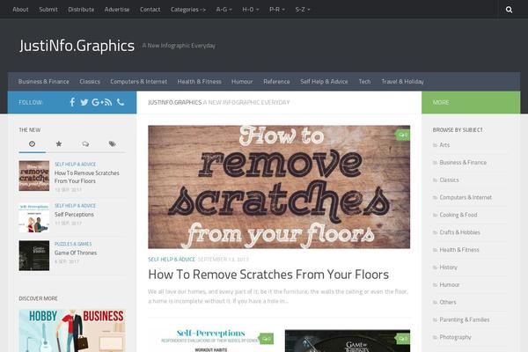
Task: Click the phone contact icon
Action: tap(121, 102)
